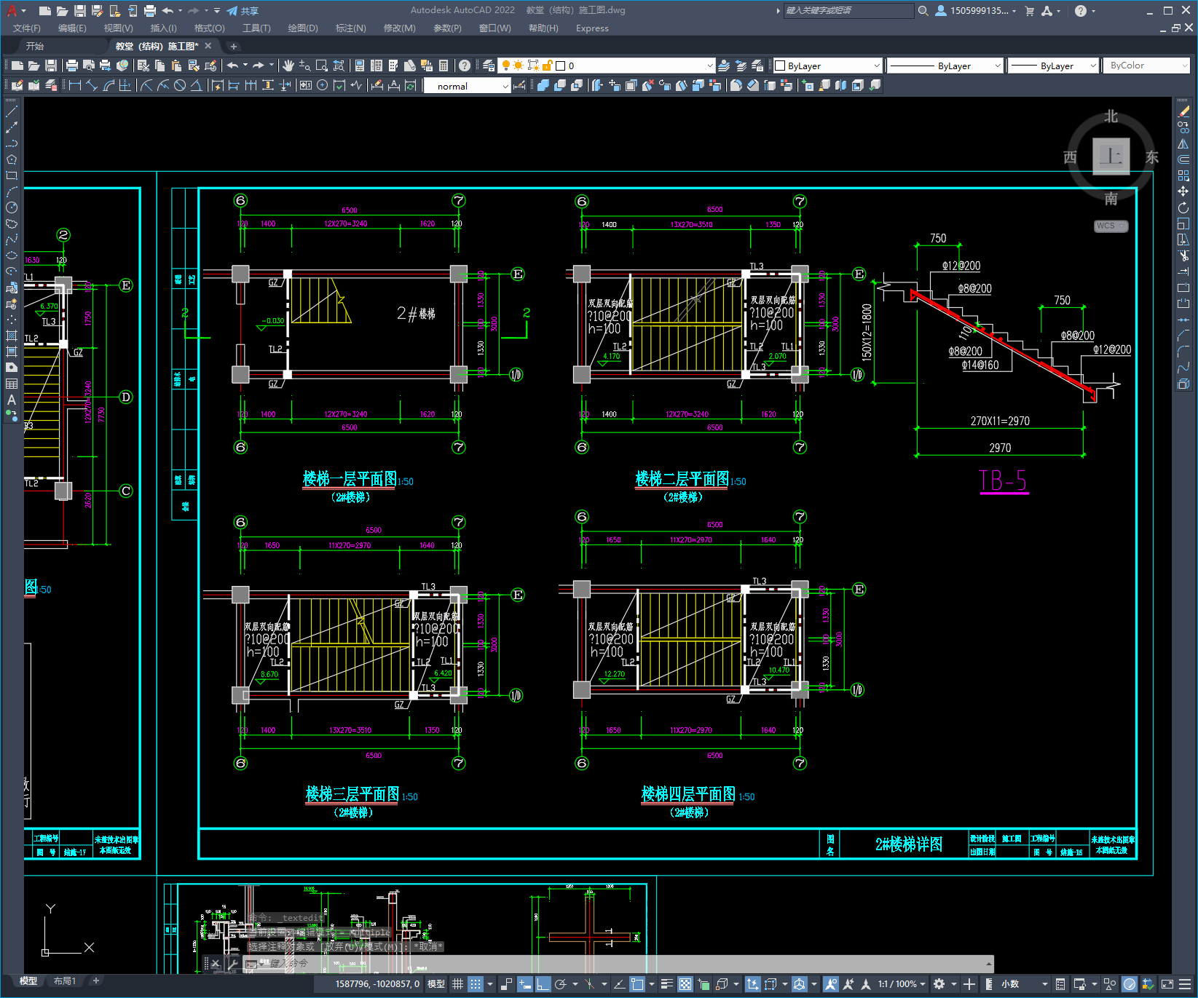The width and height of the screenshot is (1198, 998).
Task: Select the Erase modify tool
Action: click(1183, 111)
